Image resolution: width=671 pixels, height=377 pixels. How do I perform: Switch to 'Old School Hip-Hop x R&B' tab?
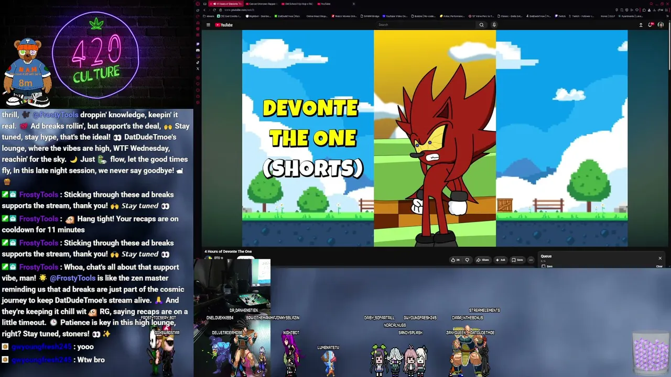297,4
